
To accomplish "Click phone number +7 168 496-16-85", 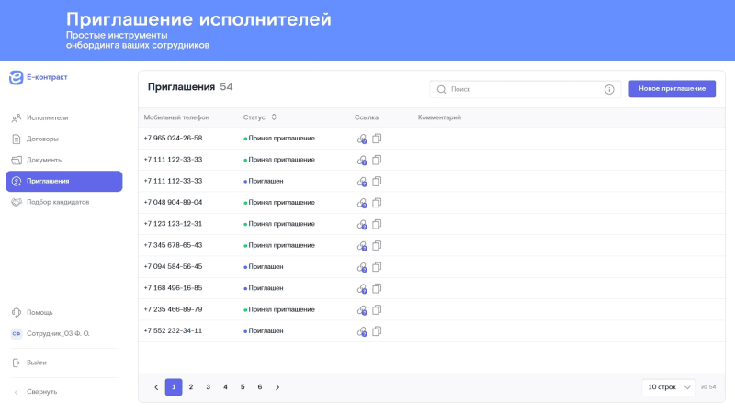I will (x=173, y=288).
